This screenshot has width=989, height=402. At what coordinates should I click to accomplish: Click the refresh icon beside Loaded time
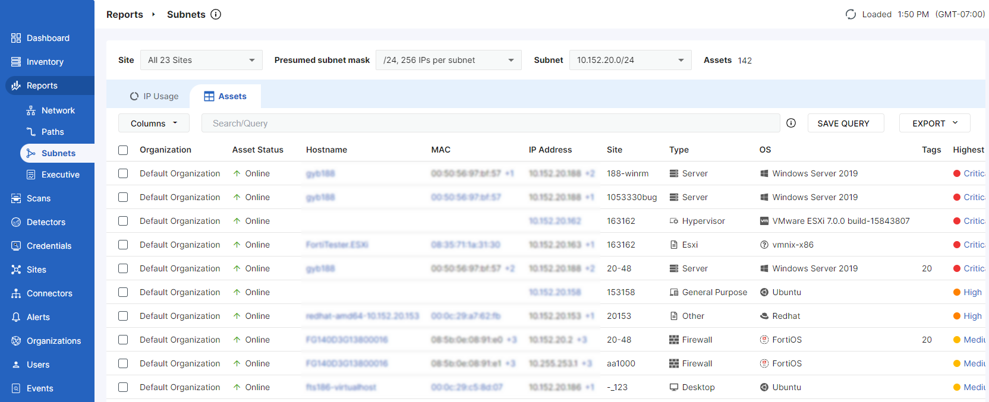tap(851, 14)
